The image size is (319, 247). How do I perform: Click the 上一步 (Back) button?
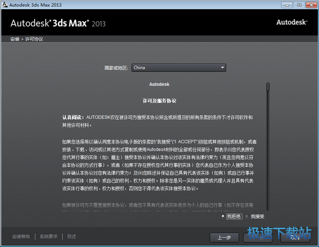[224, 237]
